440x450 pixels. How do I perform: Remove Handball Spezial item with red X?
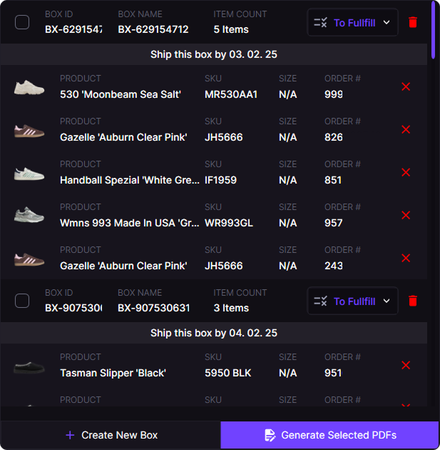pos(406,172)
